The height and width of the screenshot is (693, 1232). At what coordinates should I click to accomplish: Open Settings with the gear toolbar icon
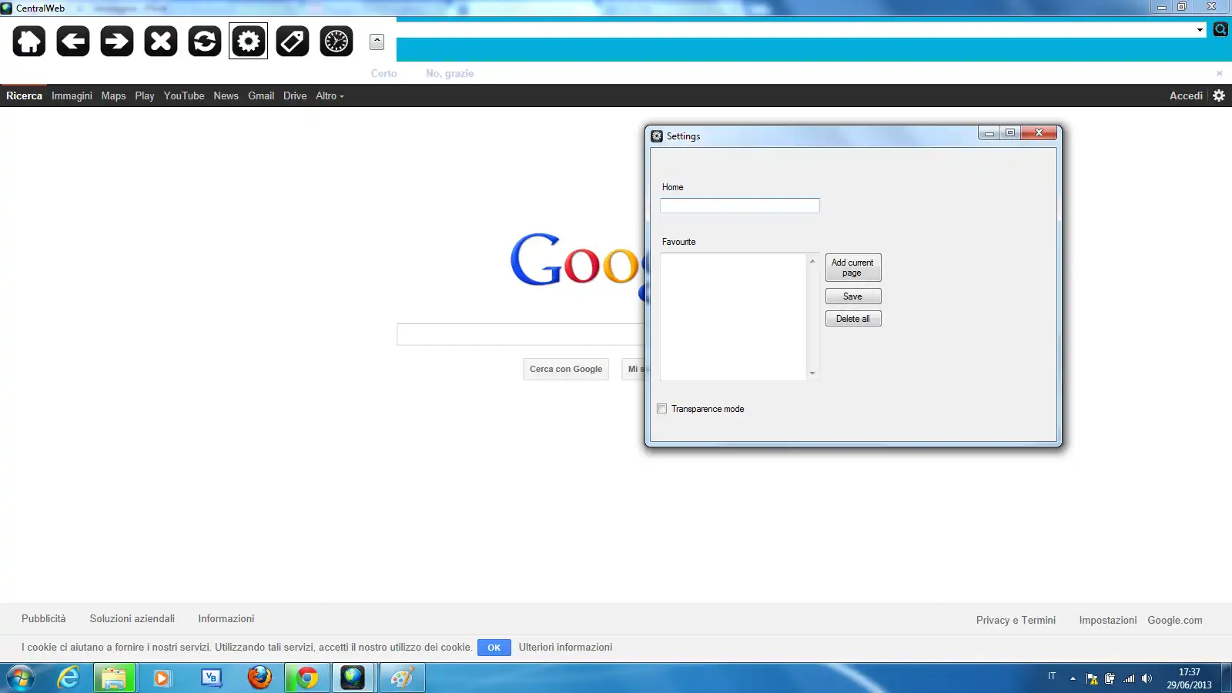[x=249, y=41]
